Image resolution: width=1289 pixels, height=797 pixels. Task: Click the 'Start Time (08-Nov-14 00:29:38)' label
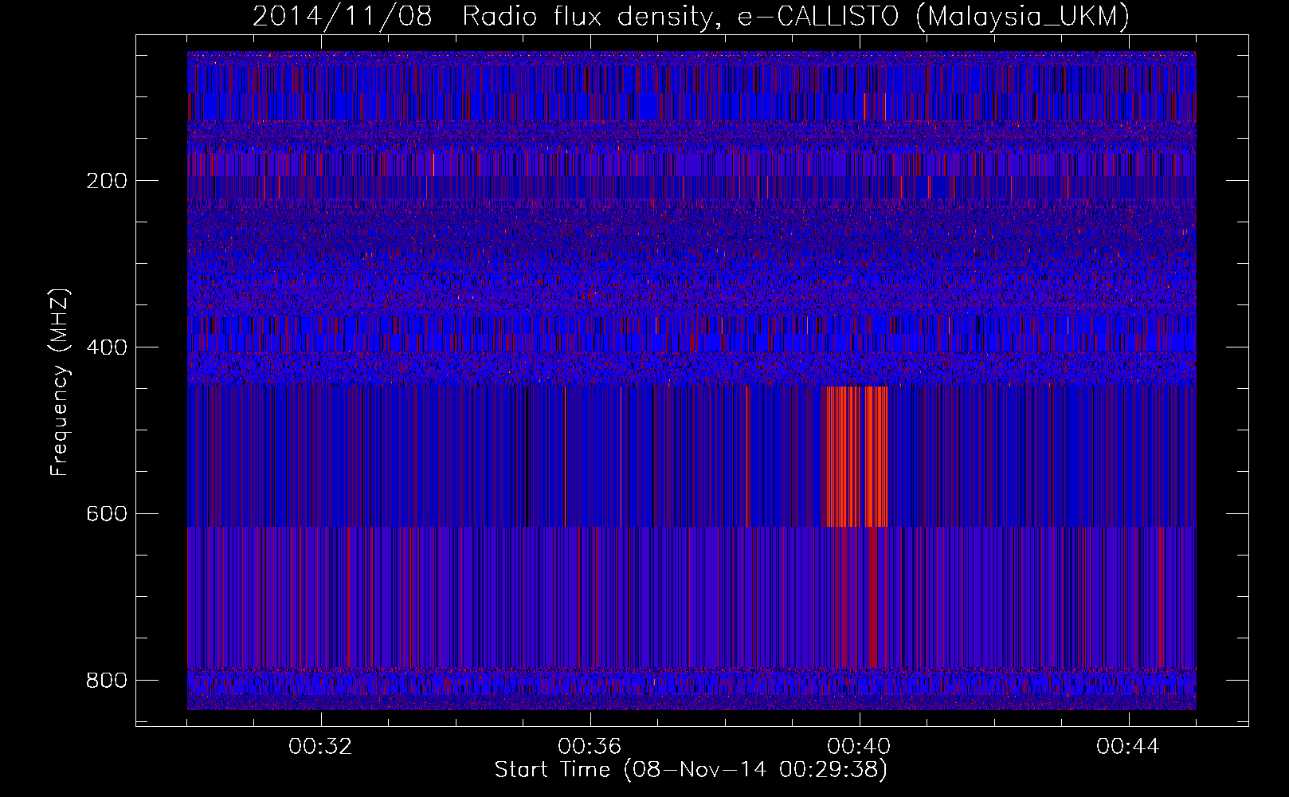[691, 770]
